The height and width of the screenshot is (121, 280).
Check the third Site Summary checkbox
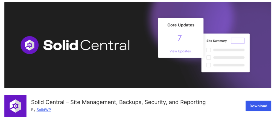[x=209, y=65]
